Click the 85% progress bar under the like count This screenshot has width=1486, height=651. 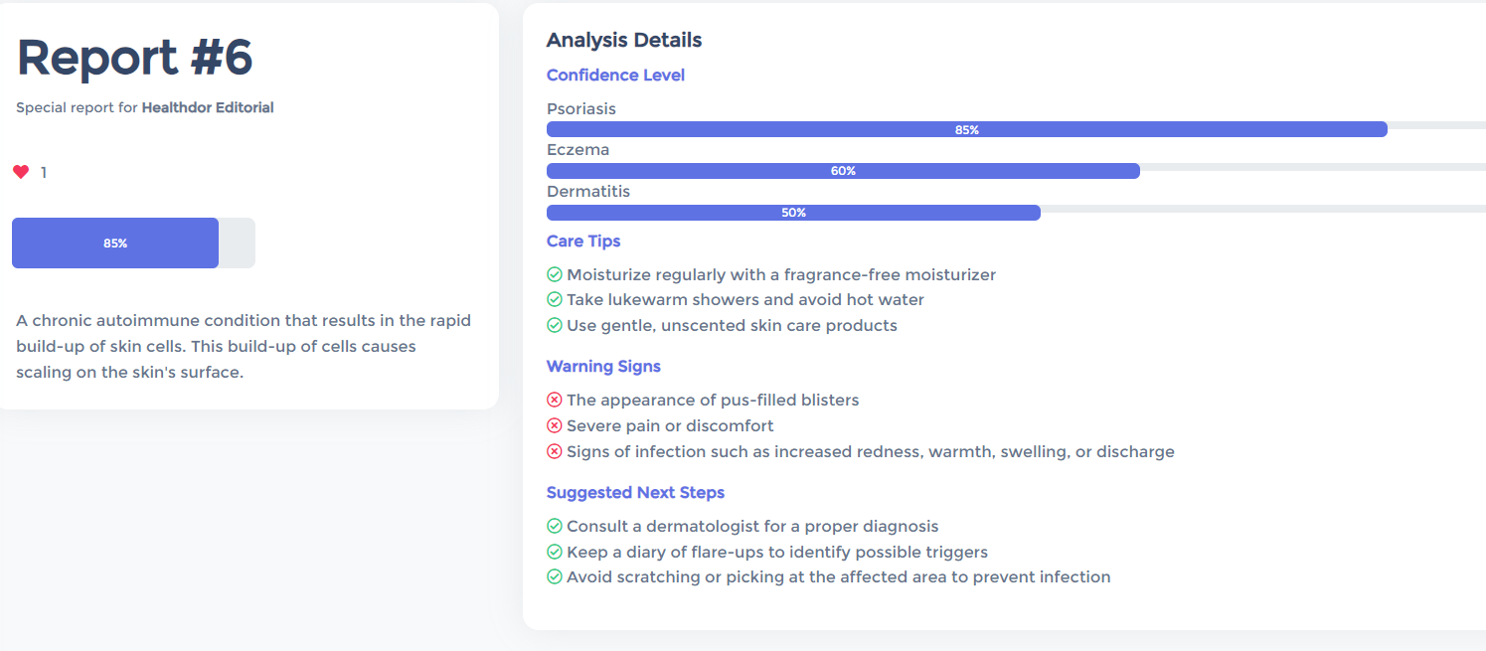pyautogui.click(x=115, y=243)
